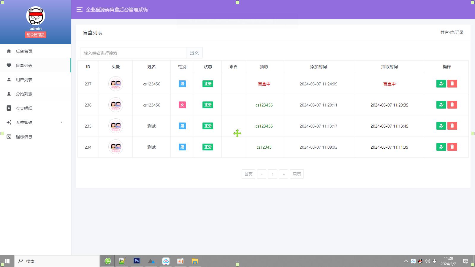Image resolution: width=475 pixels, height=267 pixels.
Task: Click the 尾页 pagination button
Action: click(297, 174)
